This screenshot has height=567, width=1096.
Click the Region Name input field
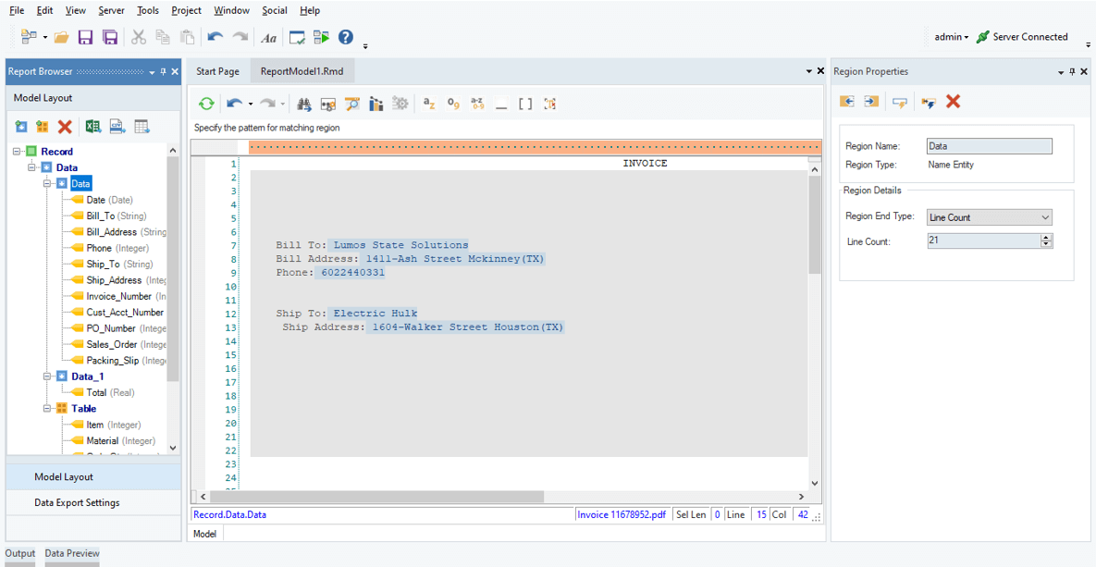click(x=989, y=146)
